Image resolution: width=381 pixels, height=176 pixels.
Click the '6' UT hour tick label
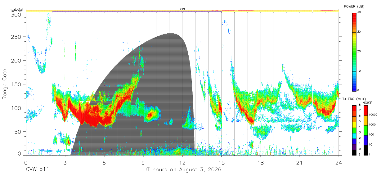[104, 162]
